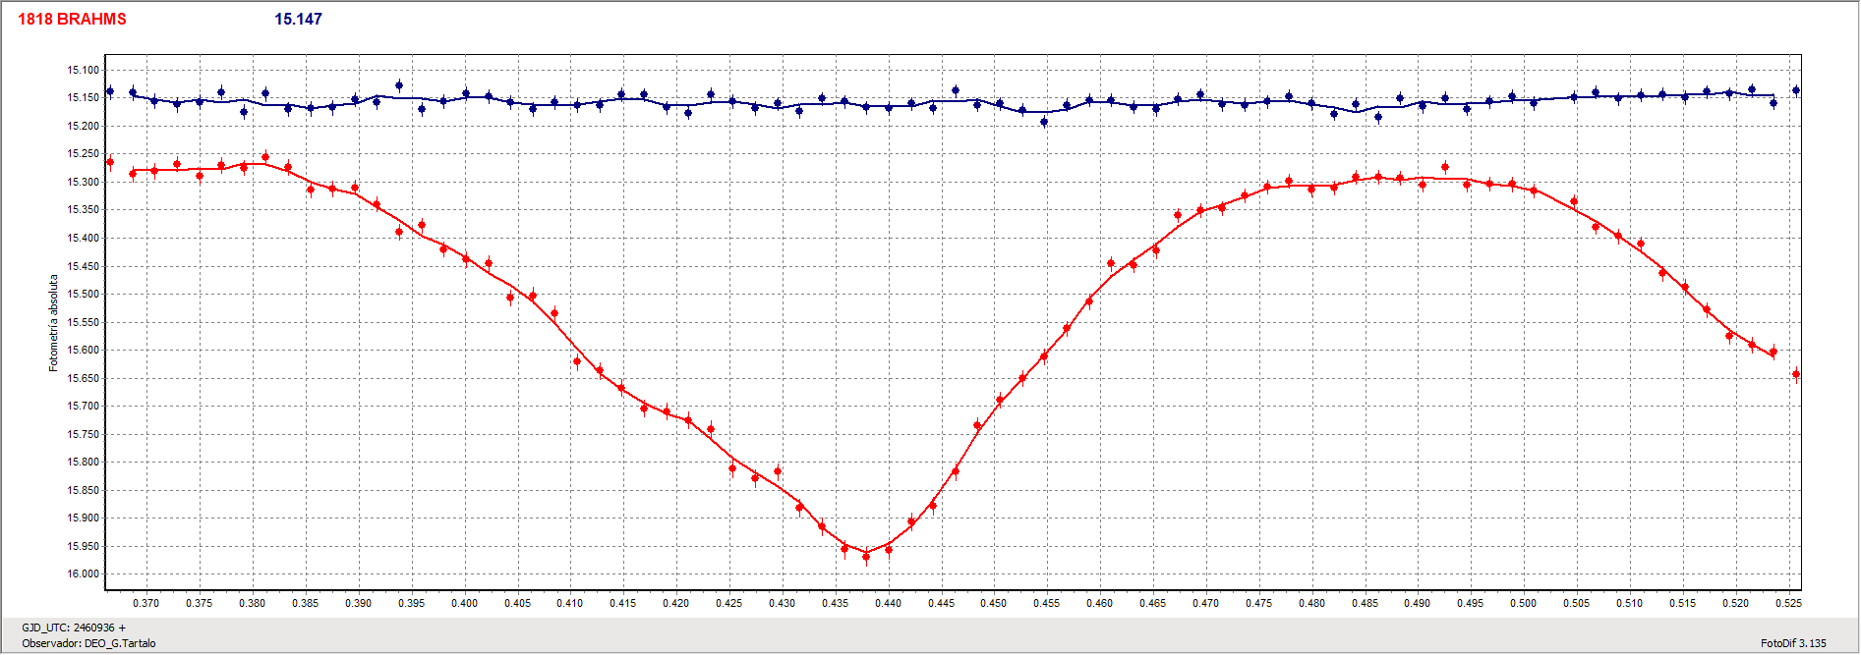Click the "FotoDif 3.135" label

coord(1793,643)
